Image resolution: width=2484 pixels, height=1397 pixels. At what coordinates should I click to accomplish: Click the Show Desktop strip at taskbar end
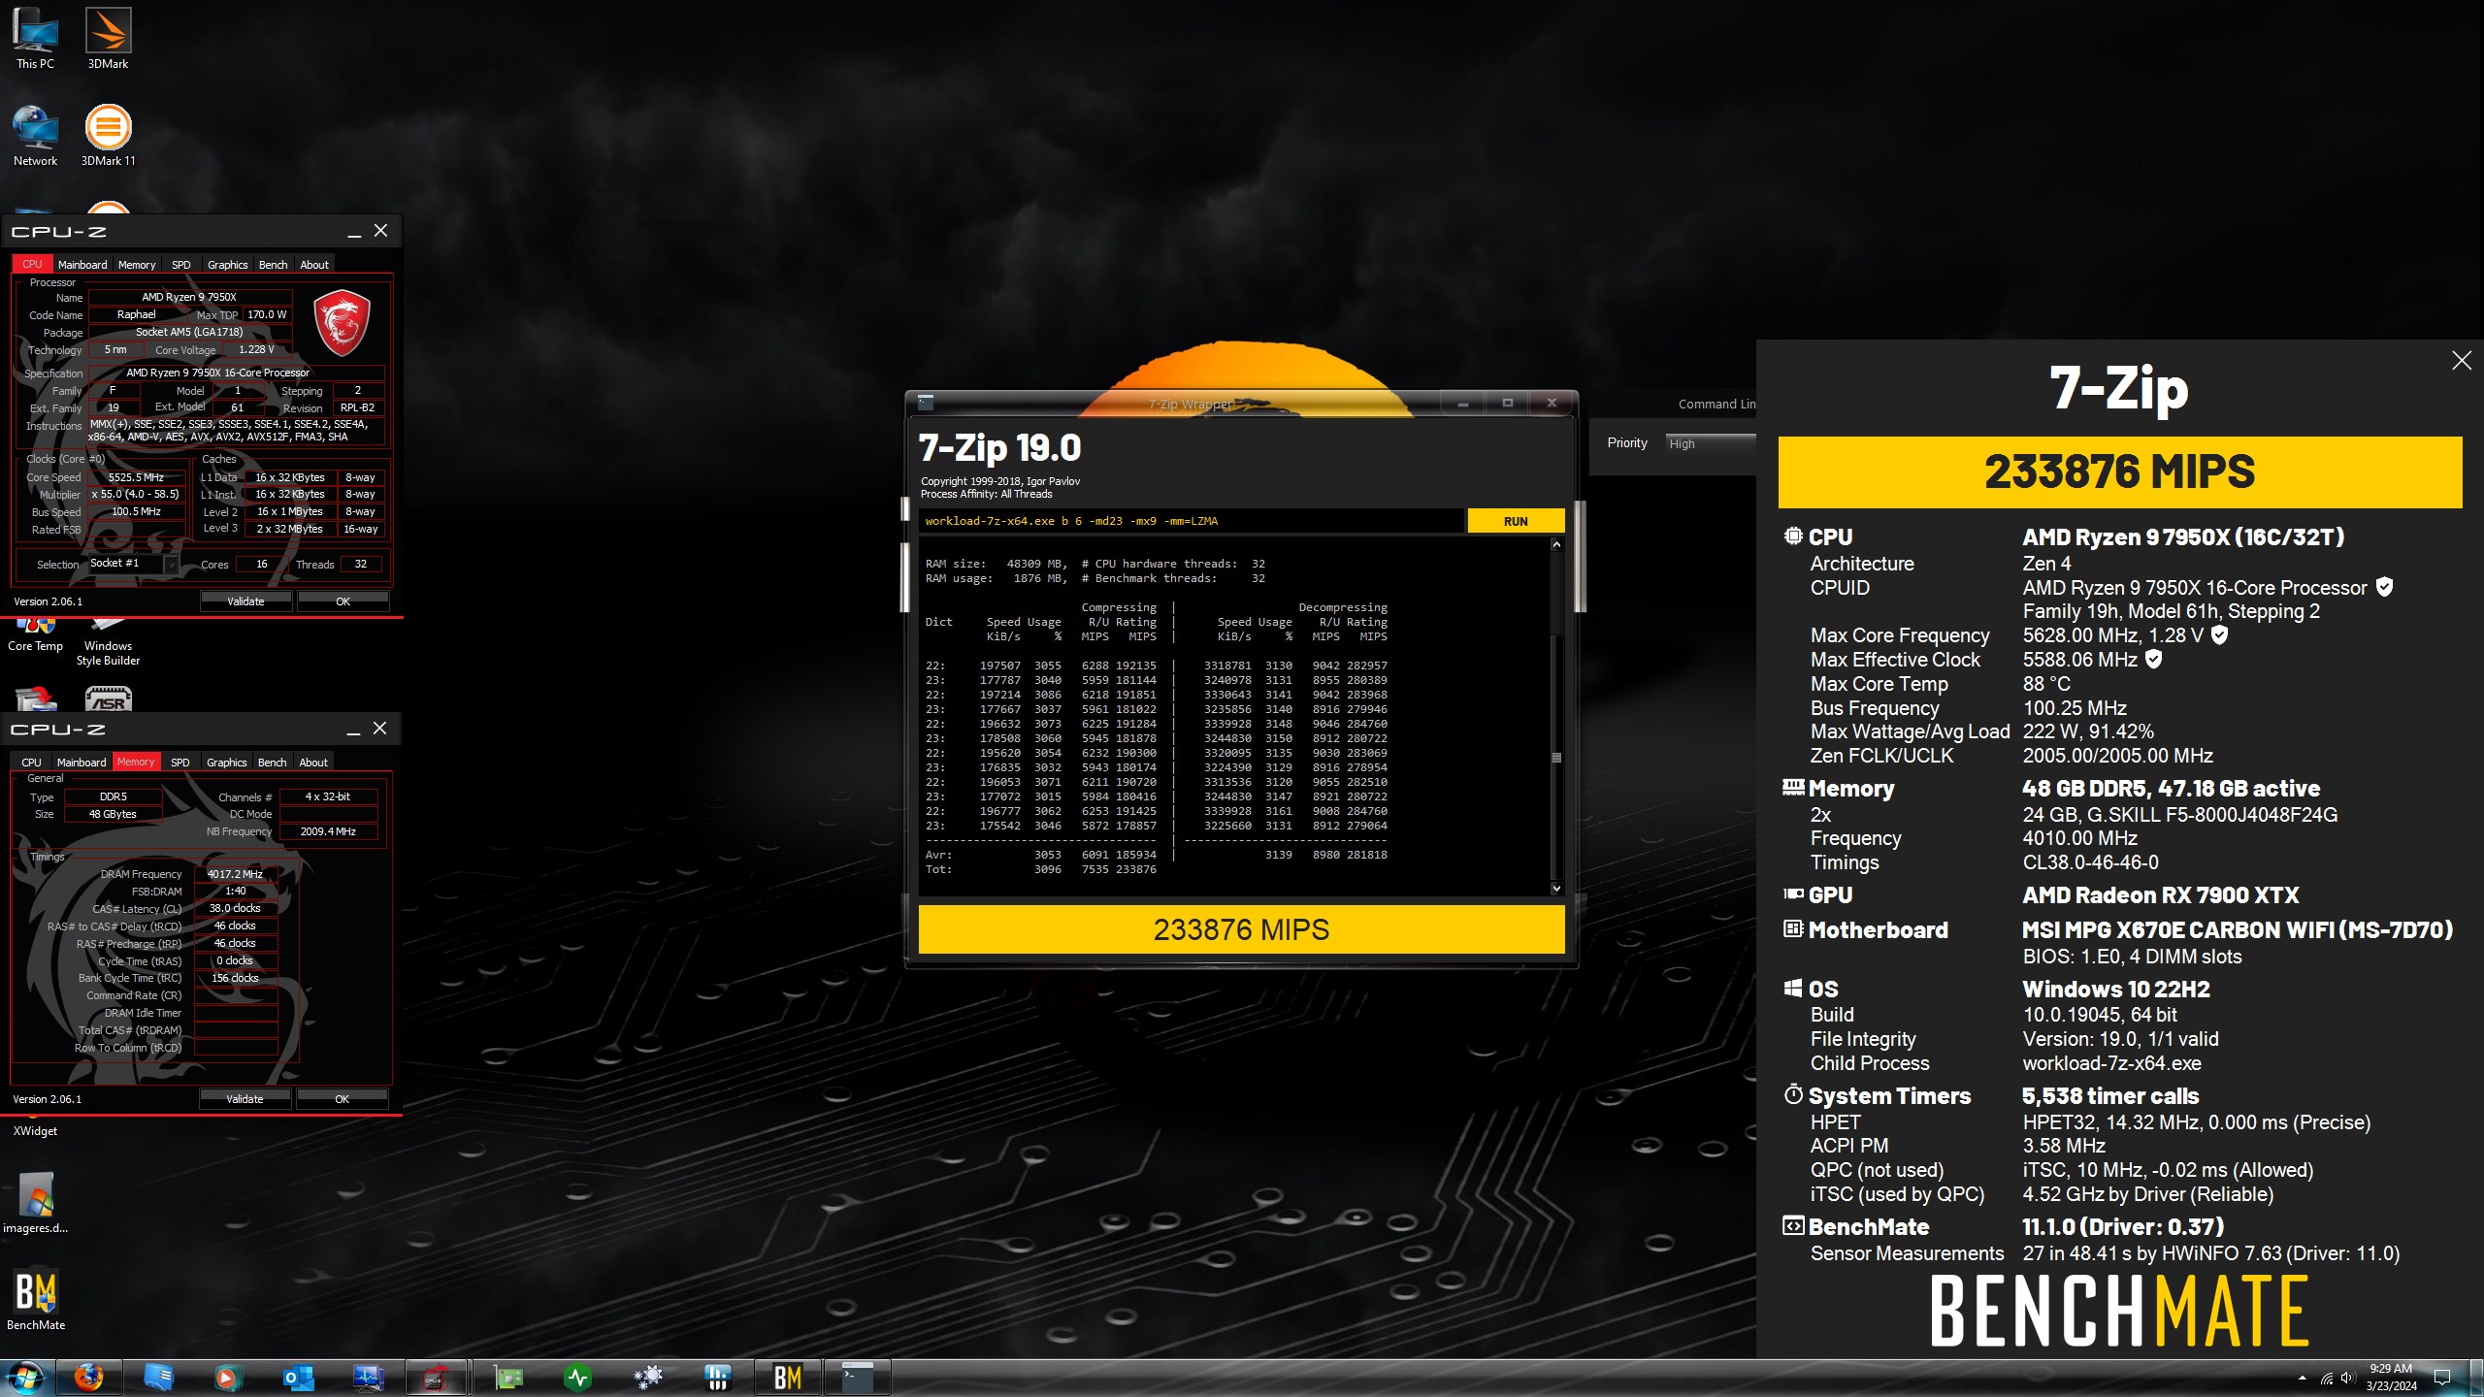point(2478,1378)
